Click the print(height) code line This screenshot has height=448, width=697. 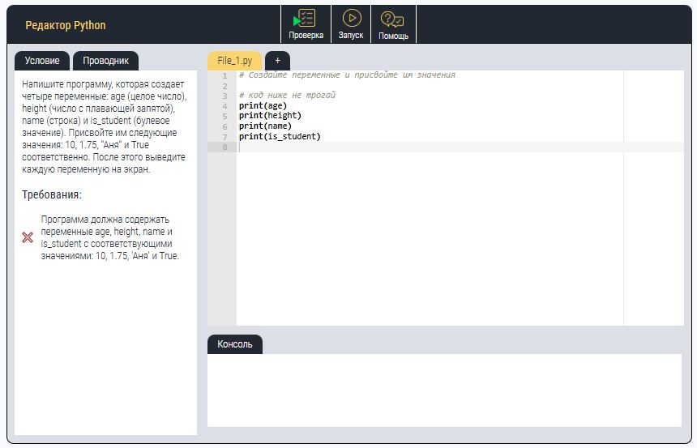tap(270, 116)
